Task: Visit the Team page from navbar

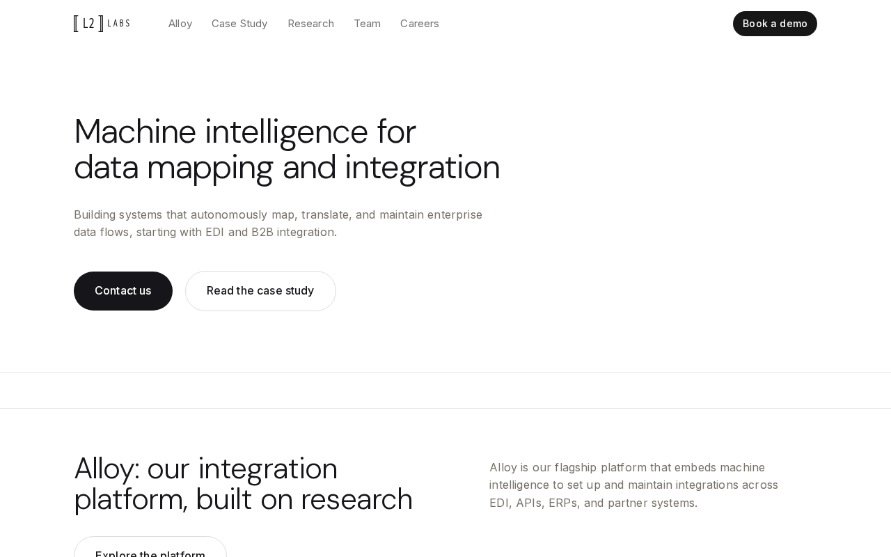Action: click(x=368, y=24)
